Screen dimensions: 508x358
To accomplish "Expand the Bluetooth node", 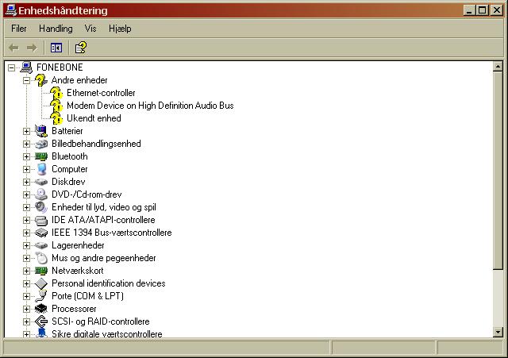I will coord(26,156).
